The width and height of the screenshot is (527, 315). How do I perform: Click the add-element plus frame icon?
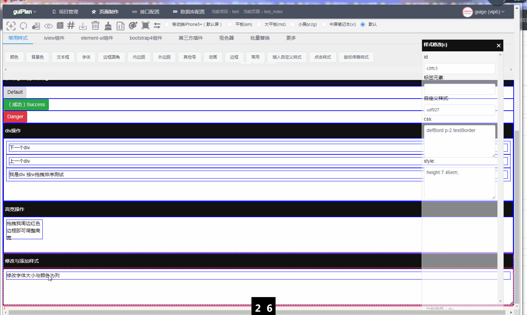pyautogui.click(x=11, y=26)
